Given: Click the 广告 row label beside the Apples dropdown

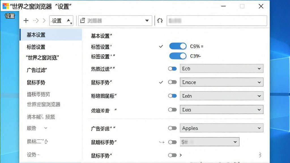Looking at the screenshot, I should [x=103, y=128].
